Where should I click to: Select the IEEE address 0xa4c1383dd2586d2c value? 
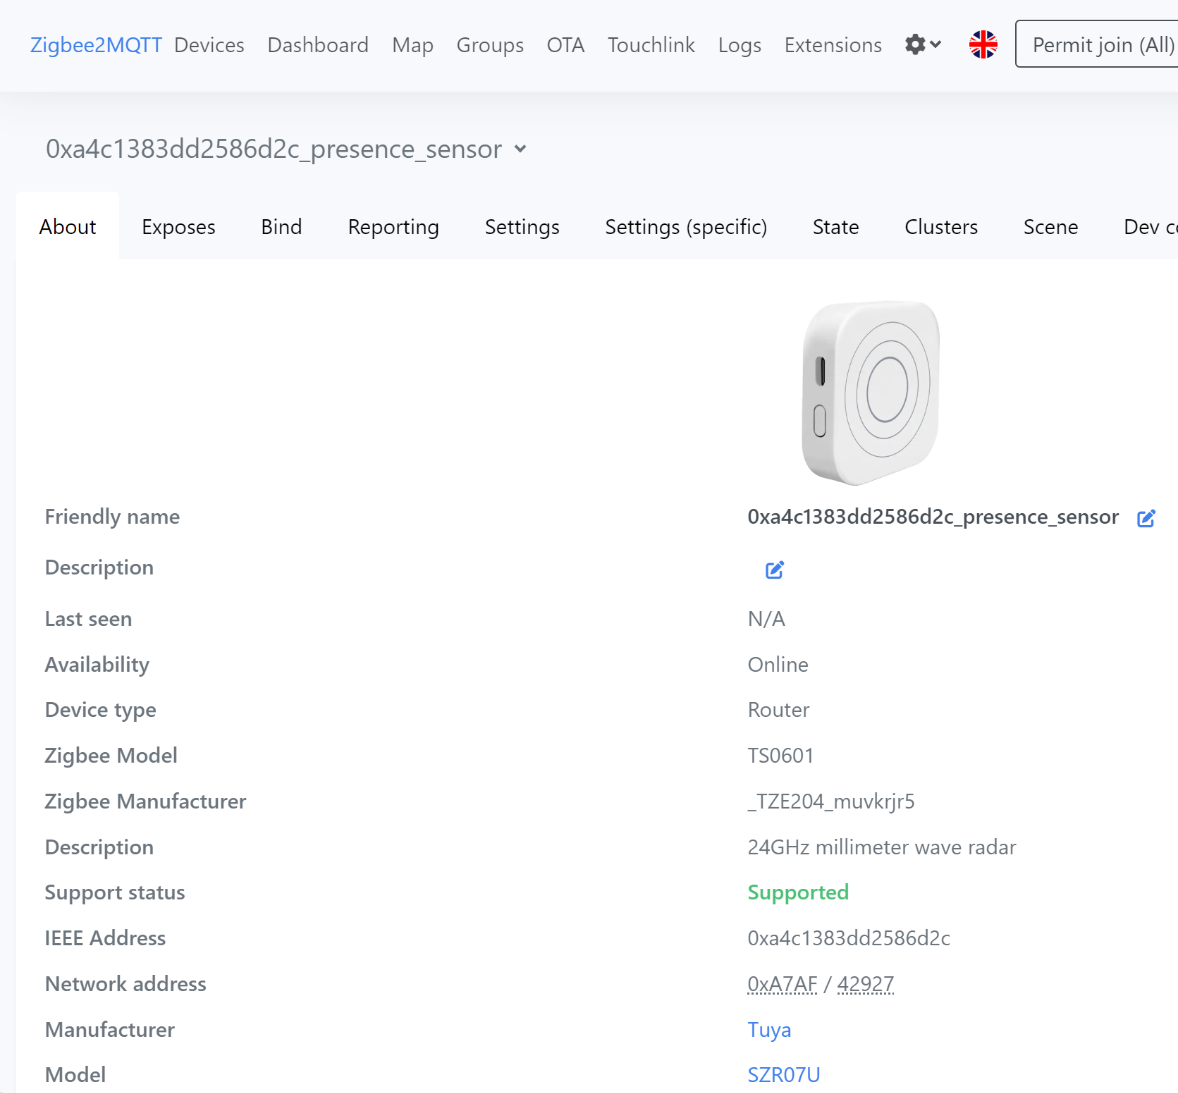[849, 938]
